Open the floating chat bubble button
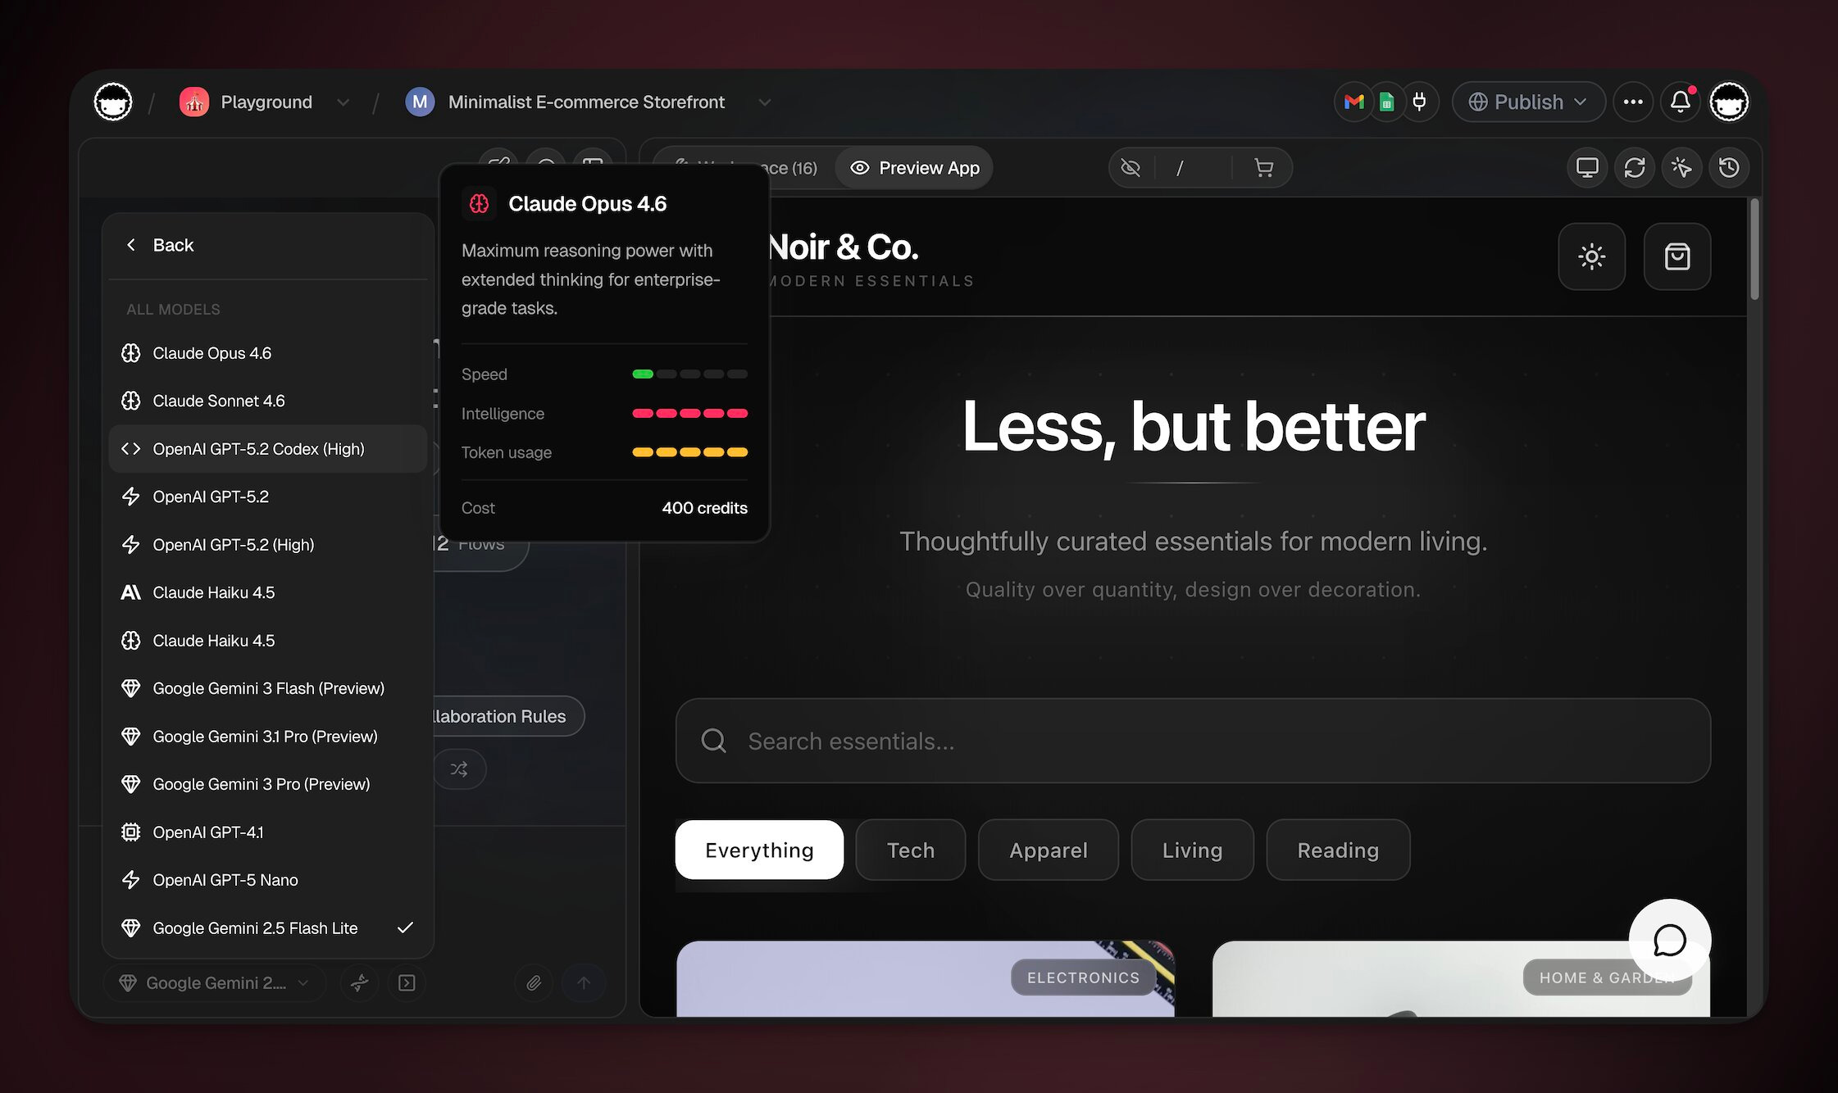 click(x=1669, y=940)
